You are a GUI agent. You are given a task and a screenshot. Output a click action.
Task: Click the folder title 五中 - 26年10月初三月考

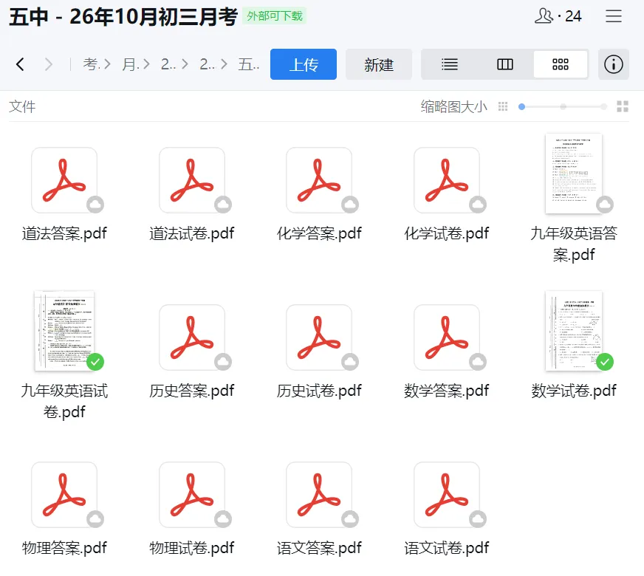pyautogui.click(x=123, y=17)
